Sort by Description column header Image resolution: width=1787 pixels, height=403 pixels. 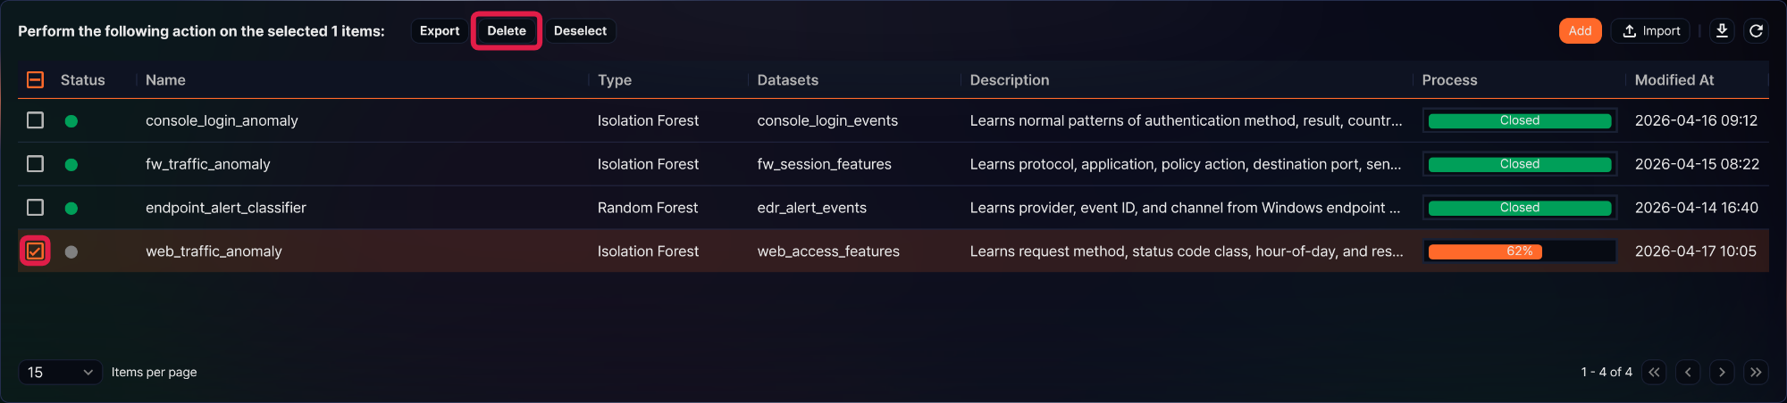tap(1010, 80)
